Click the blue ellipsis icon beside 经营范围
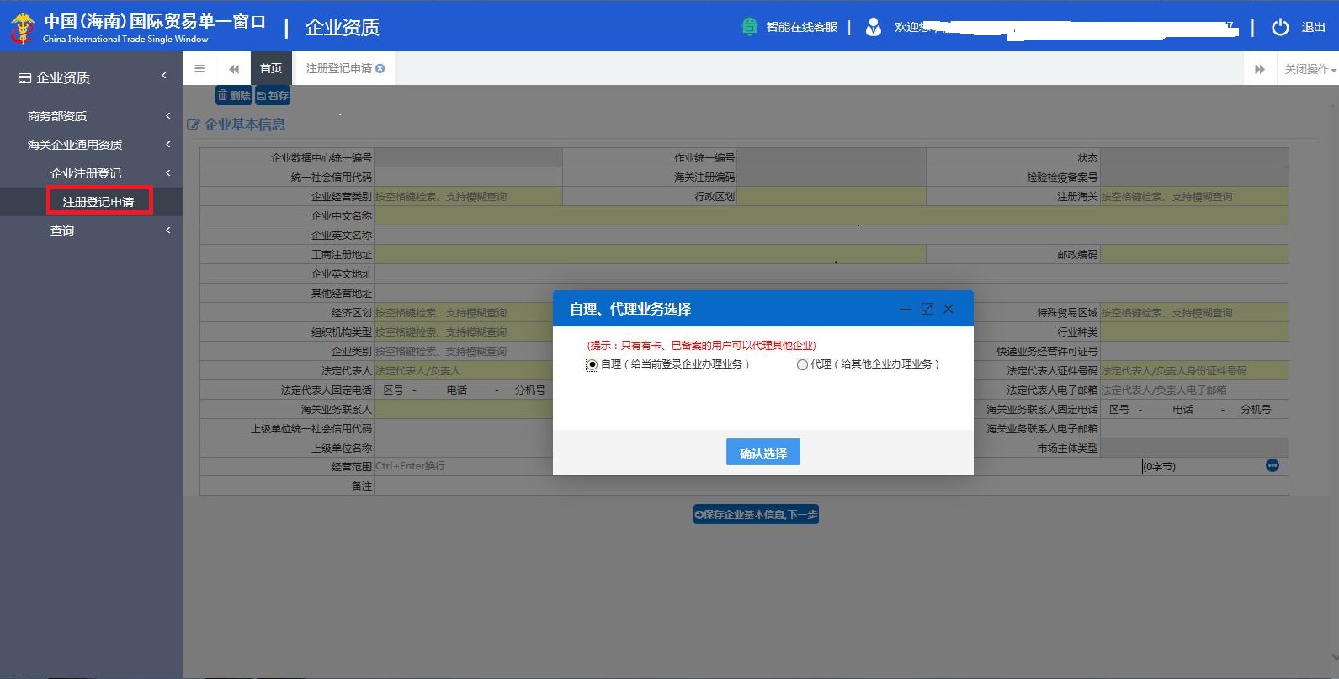Screen dimensions: 1339x679 pos(1272,466)
